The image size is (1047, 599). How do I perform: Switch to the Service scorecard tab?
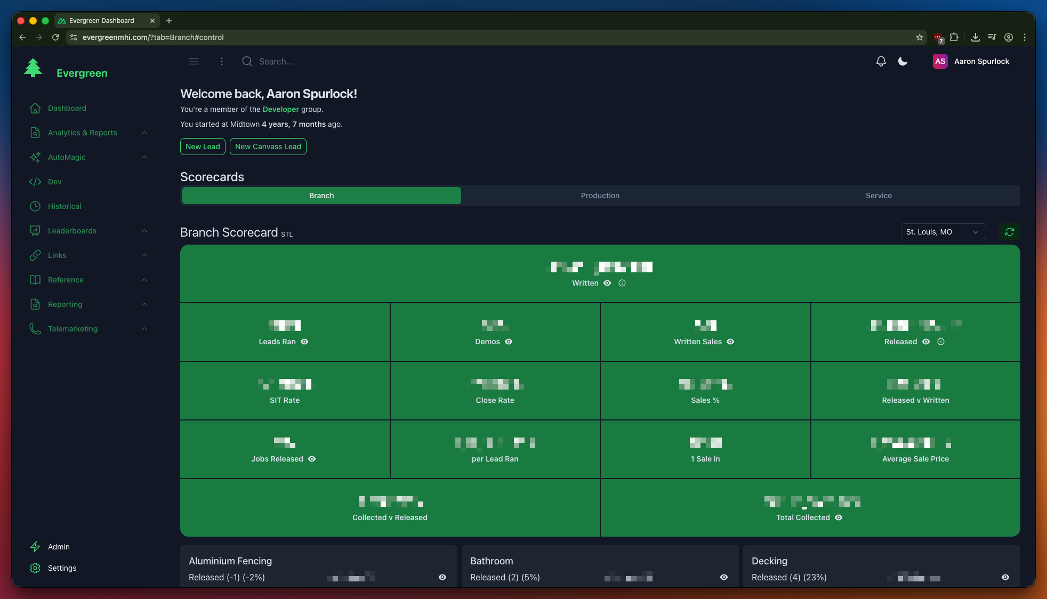click(879, 196)
